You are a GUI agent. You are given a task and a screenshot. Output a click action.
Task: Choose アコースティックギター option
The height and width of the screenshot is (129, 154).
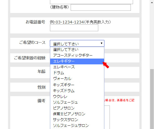click(77, 56)
